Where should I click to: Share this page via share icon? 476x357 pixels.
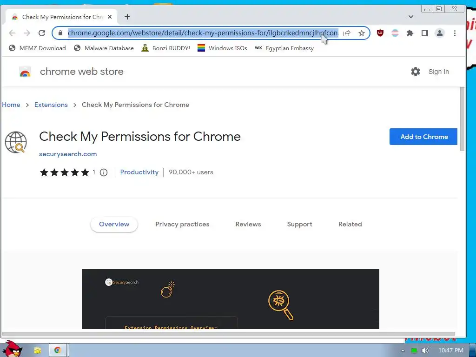347,33
